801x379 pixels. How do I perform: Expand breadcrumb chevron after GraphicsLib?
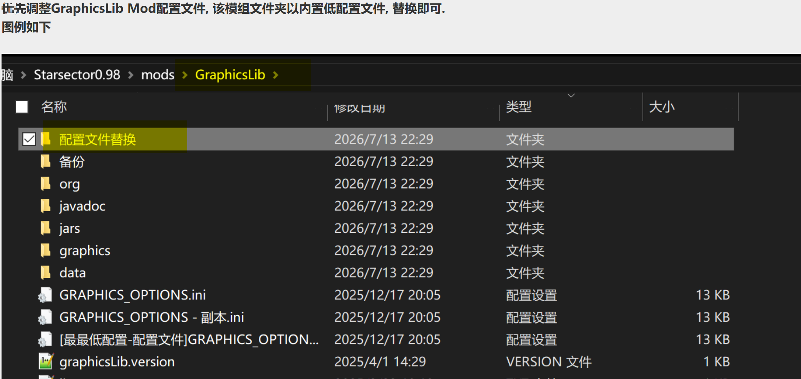point(276,75)
